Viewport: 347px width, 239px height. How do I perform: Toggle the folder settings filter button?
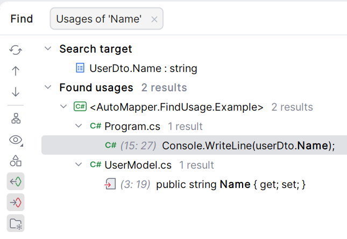click(16, 223)
